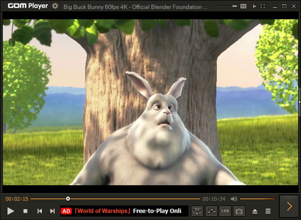This screenshot has width=301, height=220.
Task: Adjust the orange volume slider
Action: [x=258, y=199]
